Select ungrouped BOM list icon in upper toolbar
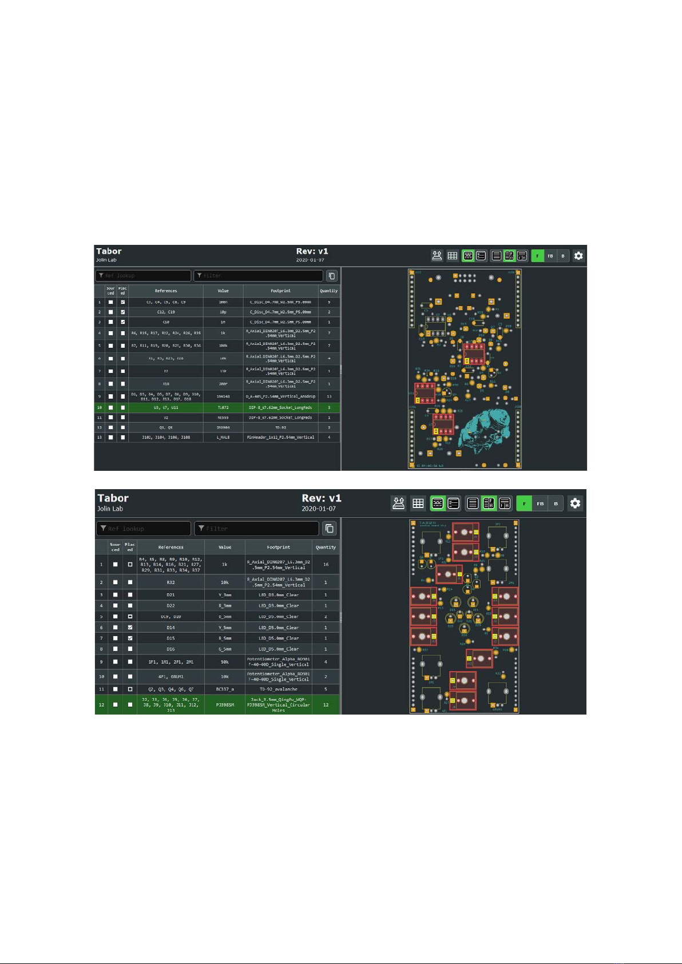Viewport: 682px width, 964px height. pyautogui.click(x=481, y=256)
